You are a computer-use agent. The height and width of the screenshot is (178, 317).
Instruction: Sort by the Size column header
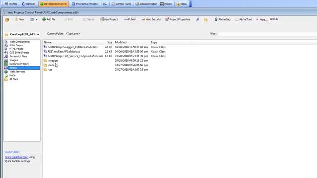pyautogui.click(x=110, y=42)
